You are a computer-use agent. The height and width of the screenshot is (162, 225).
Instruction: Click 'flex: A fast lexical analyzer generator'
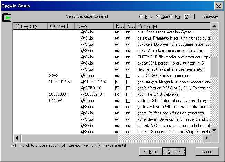coord(170,69)
